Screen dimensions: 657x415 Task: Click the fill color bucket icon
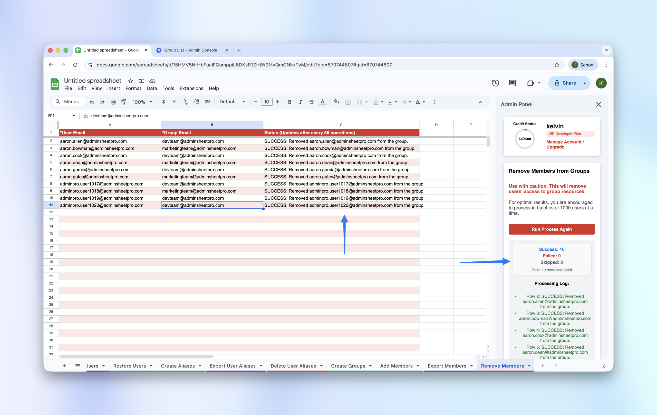click(336, 102)
